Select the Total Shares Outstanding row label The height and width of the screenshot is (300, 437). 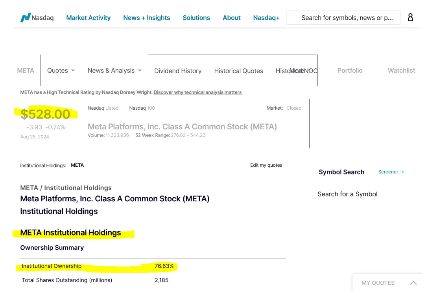pyautogui.click(x=67, y=280)
